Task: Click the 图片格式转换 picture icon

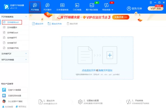Action: coord(92,5)
